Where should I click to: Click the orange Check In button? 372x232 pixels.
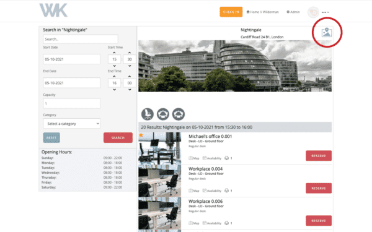(231, 12)
